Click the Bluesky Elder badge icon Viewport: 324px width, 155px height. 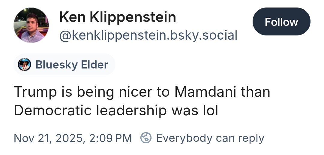coord(24,65)
